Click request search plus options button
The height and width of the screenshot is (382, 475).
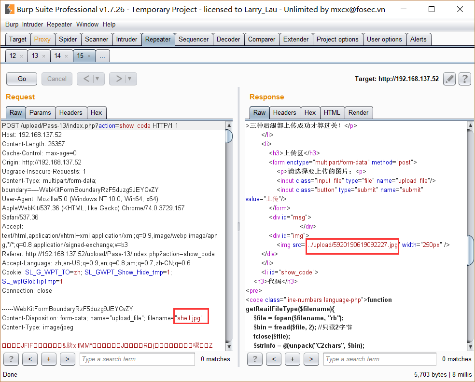tap(49, 359)
